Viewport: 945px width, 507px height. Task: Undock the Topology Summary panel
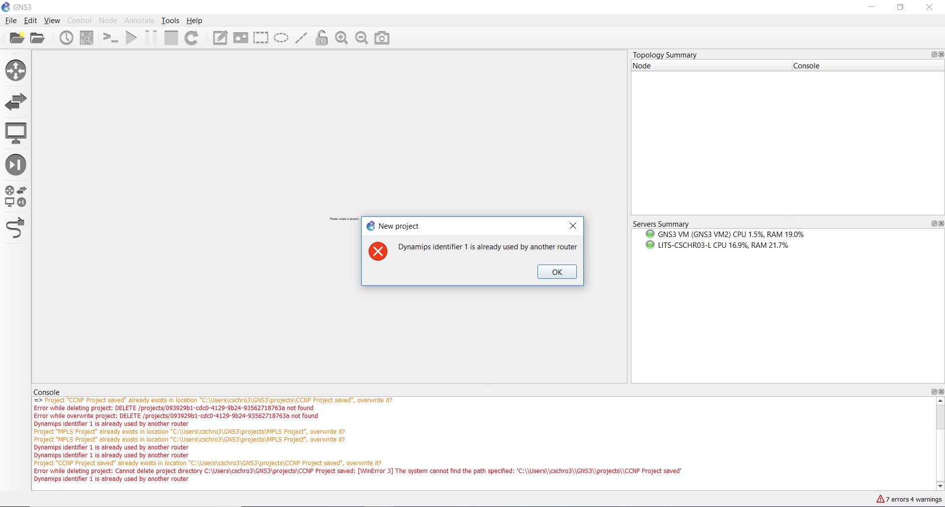(934, 55)
